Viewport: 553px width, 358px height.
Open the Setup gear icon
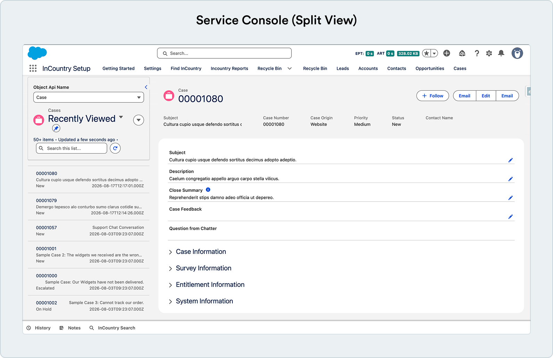click(489, 53)
